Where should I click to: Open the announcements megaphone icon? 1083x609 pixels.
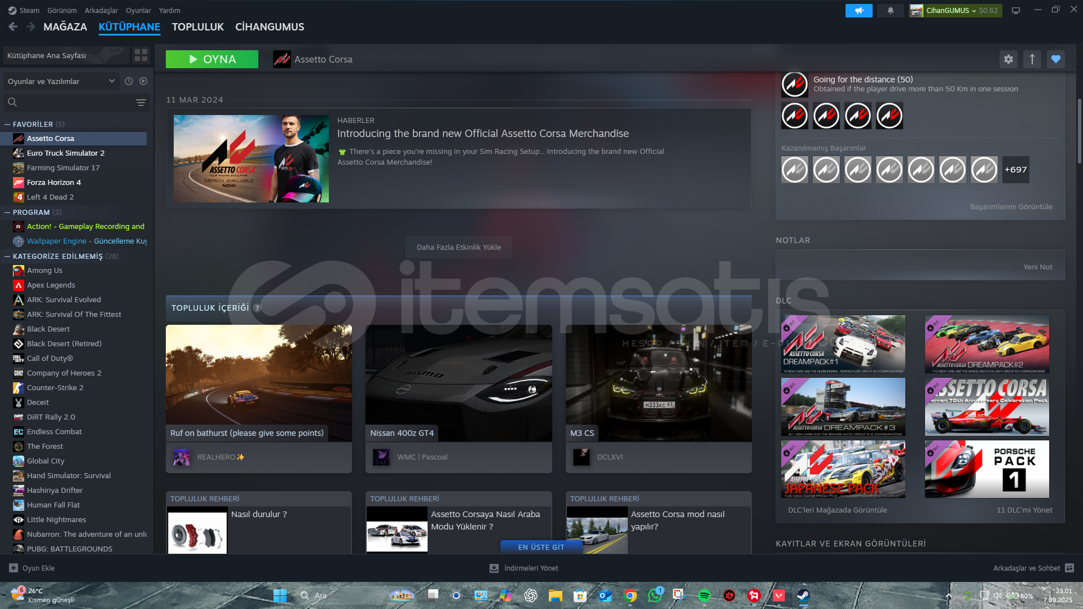click(859, 11)
